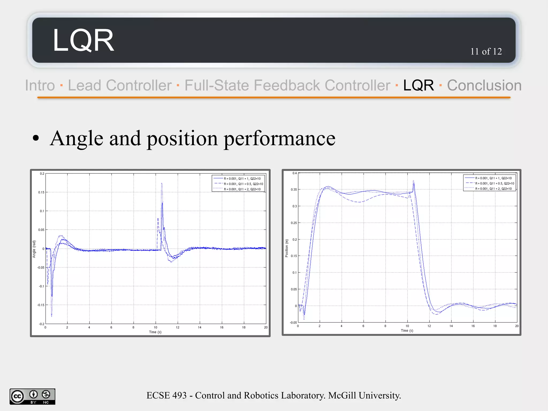
Task: Select the Lead Controller section label
Action: tap(120, 85)
